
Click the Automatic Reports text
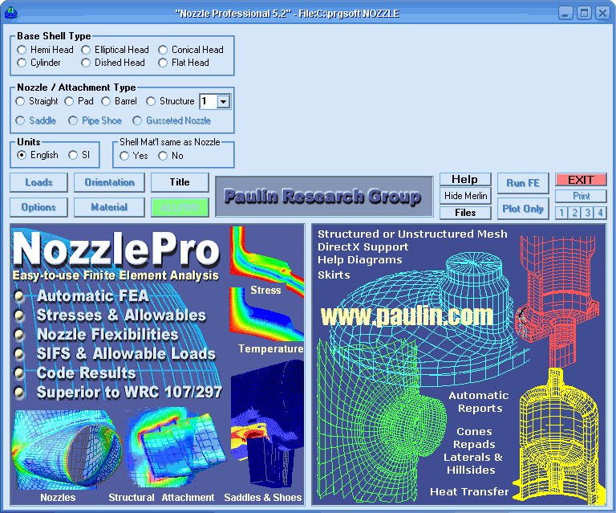pyautogui.click(x=480, y=401)
